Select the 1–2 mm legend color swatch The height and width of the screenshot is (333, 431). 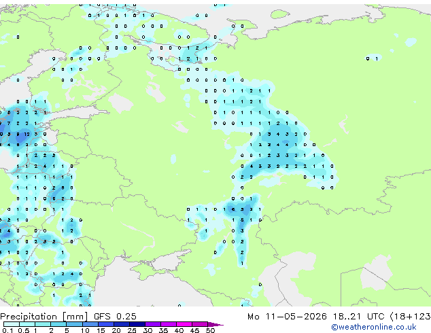click(43, 324)
